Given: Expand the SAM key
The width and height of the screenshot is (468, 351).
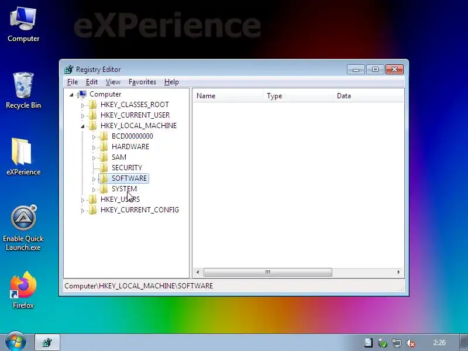Looking at the screenshot, I should 94,158.
